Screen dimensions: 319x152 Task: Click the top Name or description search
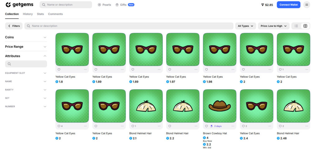click(66, 5)
